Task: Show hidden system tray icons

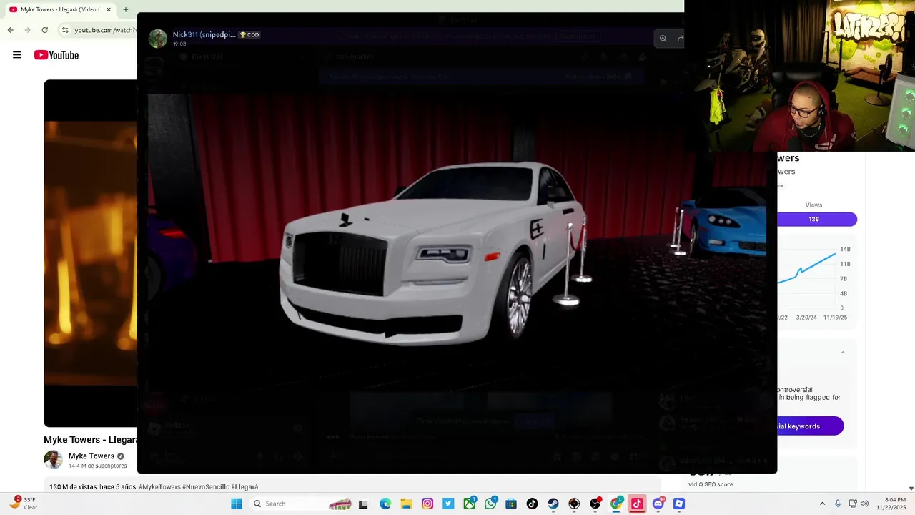Action: [x=822, y=504]
